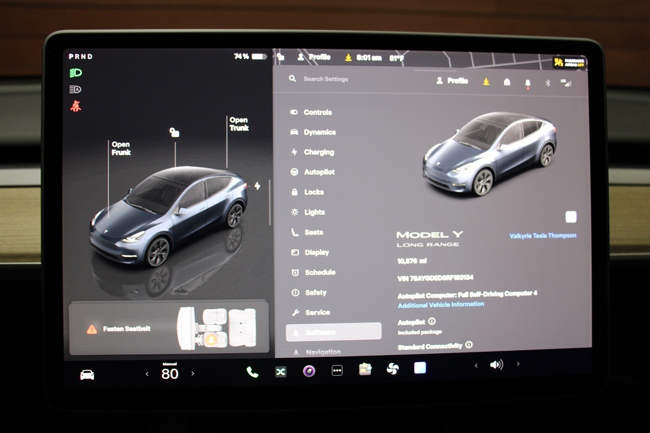
Task: Toggle the green headlights indicator
Action: [75, 73]
